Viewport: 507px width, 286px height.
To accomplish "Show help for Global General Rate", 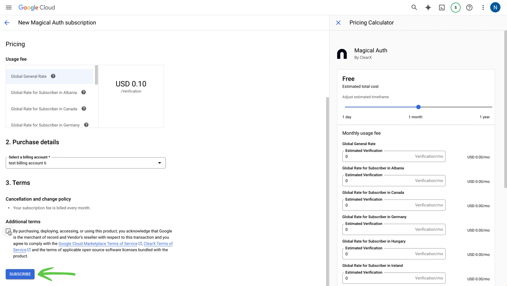I will 53,76.
